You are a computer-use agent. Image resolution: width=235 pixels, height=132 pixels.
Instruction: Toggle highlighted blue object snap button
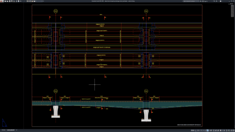207,131
